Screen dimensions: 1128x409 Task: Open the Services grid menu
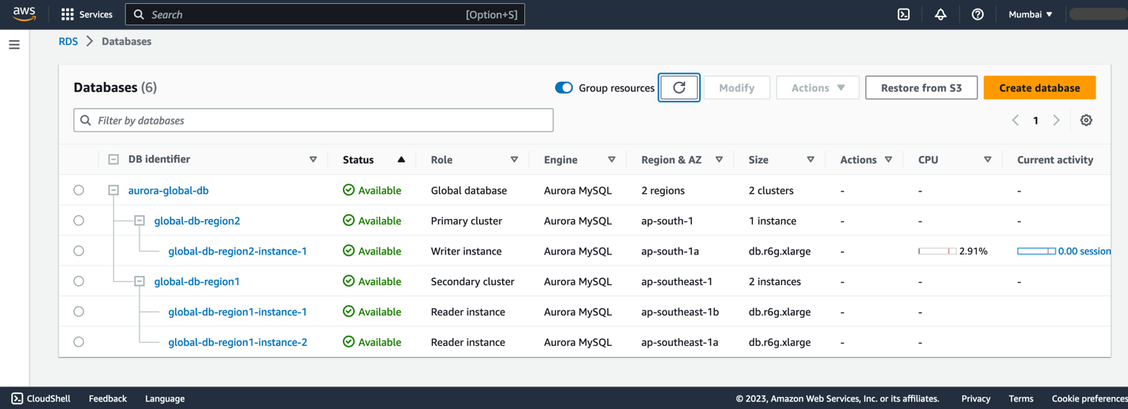(87, 14)
